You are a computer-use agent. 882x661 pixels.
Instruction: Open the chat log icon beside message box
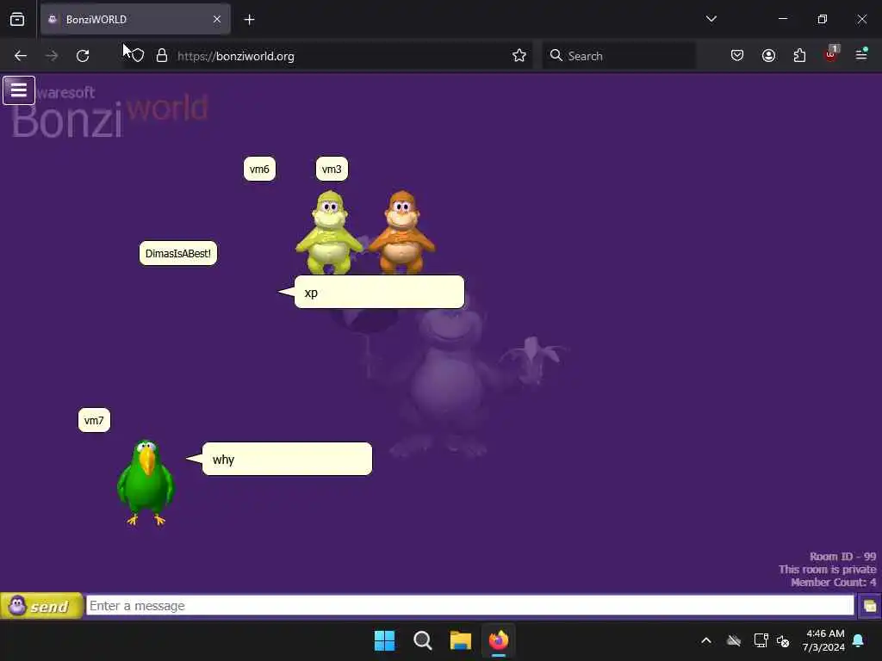click(870, 606)
